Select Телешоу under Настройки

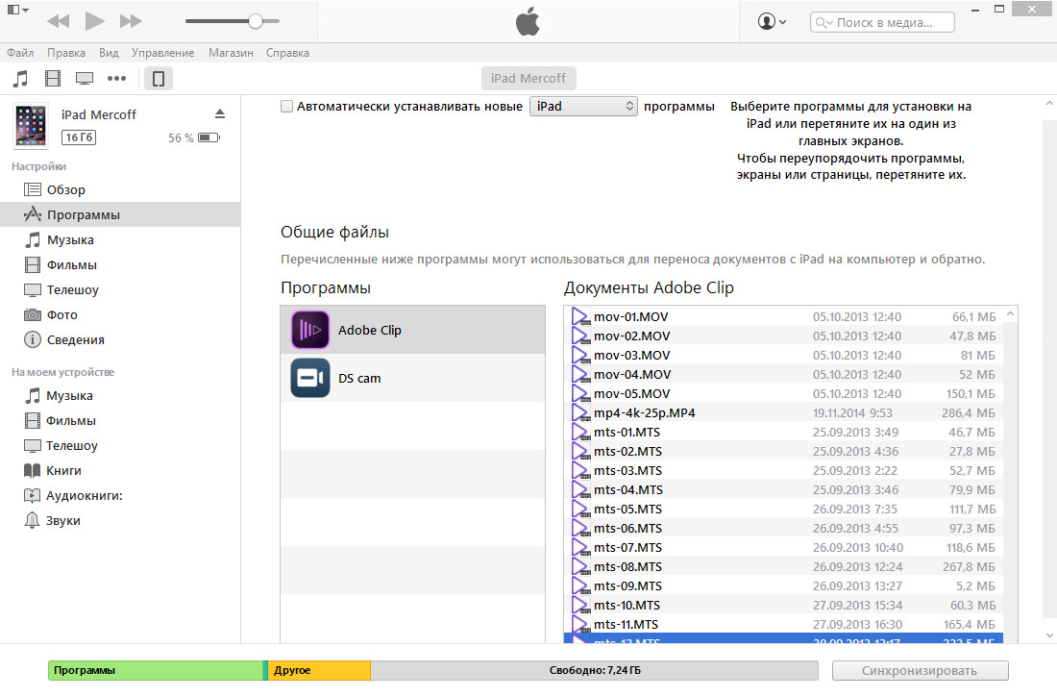tap(120, 289)
